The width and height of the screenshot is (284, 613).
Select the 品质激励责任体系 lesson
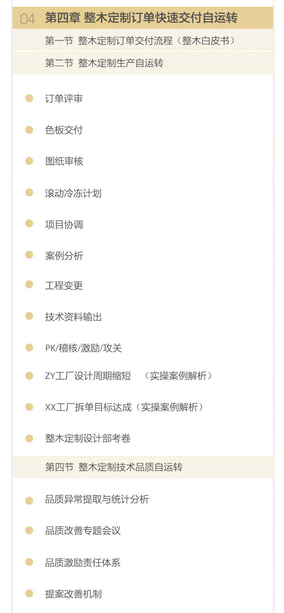(x=83, y=562)
